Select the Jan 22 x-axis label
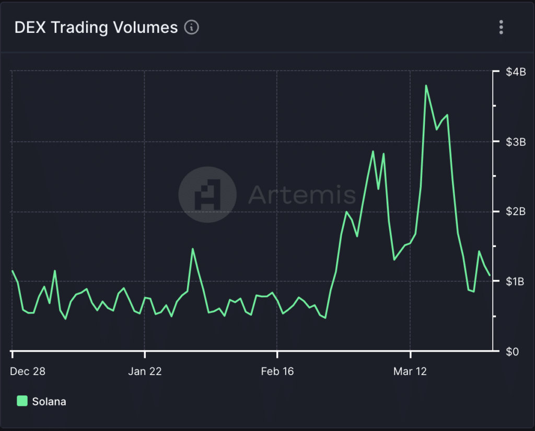The image size is (535, 431). (145, 371)
